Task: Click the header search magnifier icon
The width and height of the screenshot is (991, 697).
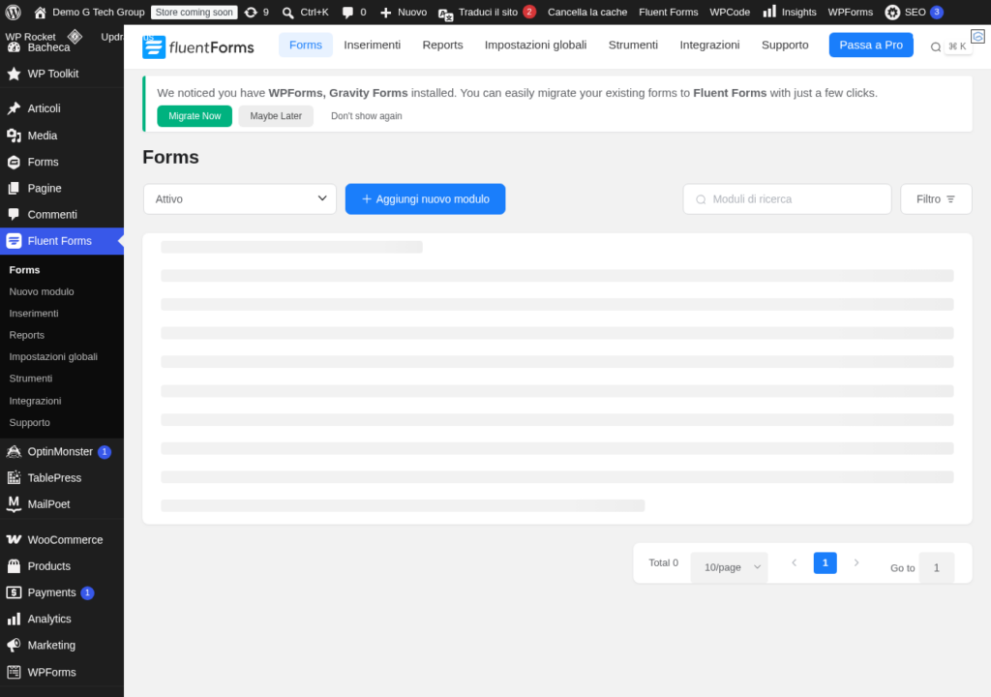Action: click(x=936, y=46)
